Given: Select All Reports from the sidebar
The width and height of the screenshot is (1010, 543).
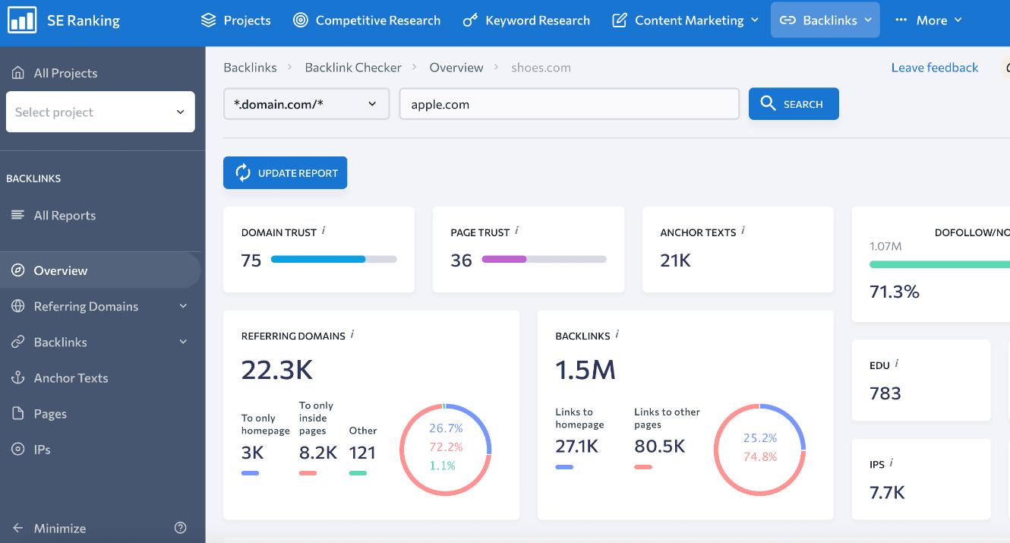Looking at the screenshot, I should click(x=64, y=215).
